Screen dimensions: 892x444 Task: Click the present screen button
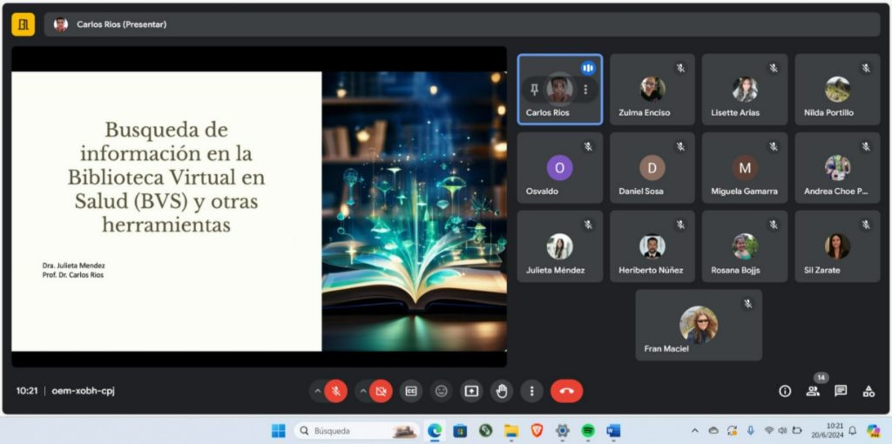(471, 391)
